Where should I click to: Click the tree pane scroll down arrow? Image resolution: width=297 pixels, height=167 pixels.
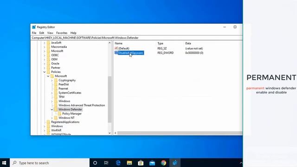click(110, 133)
